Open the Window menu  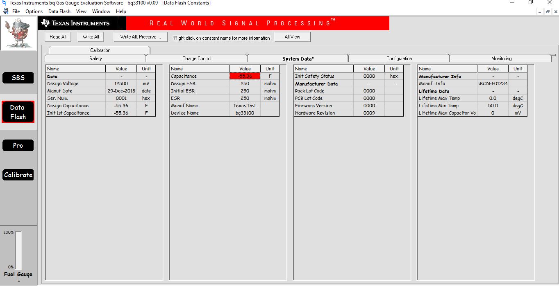(101, 11)
